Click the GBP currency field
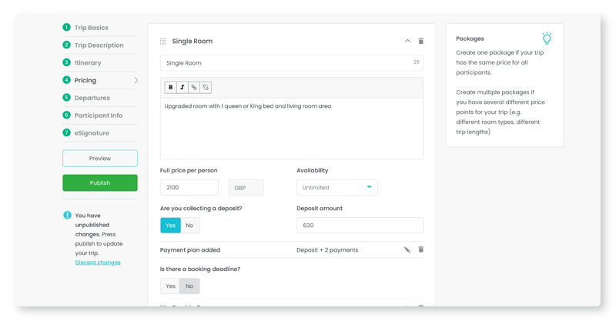The image size is (616, 321). (246, 187)
